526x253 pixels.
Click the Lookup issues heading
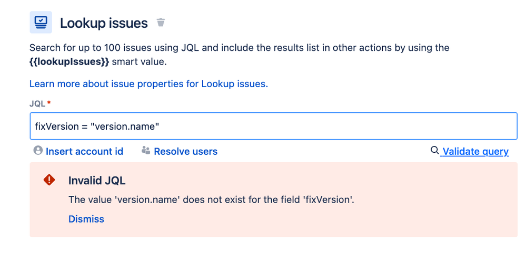pyautogui.click(x=104, y=23)
